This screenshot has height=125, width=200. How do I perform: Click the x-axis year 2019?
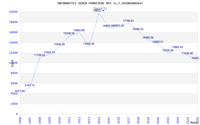click(x=148, y=120)
